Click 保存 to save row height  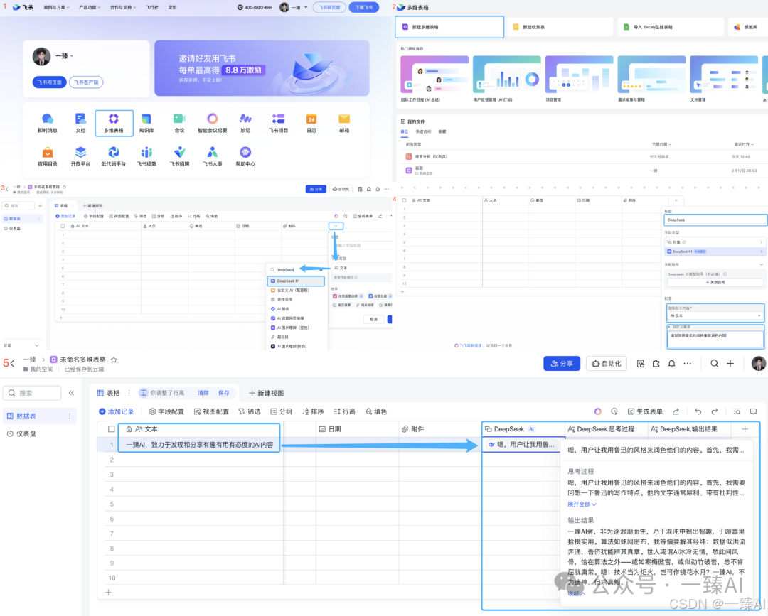[224, 393]
